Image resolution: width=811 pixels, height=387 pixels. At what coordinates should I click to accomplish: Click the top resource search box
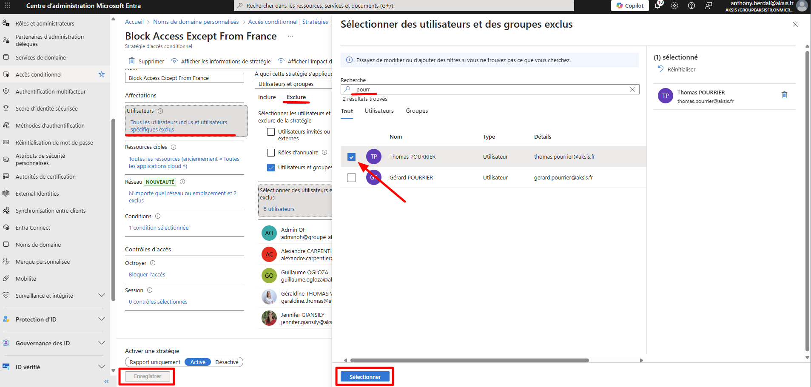point(404,6)
